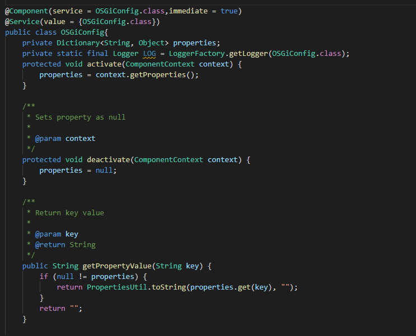Click the PropertiesUtil class reference

point(117,287)
